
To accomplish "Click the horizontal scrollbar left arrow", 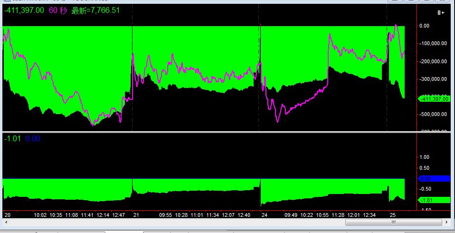I will tap(6, 222).
